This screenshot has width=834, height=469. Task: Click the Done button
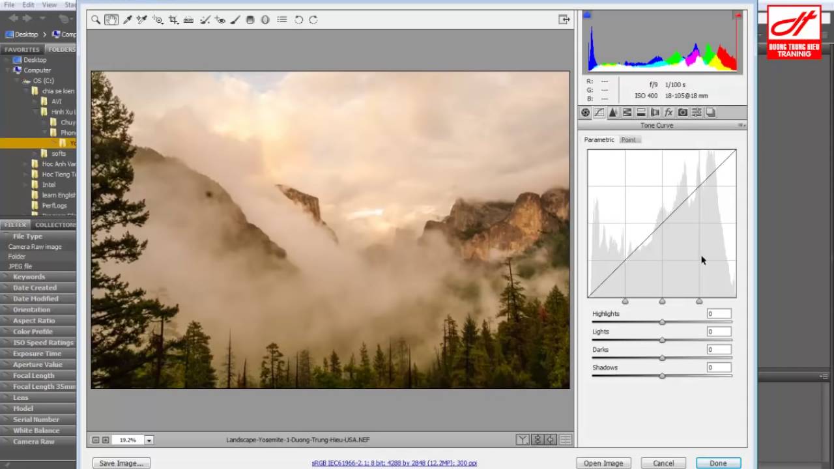tap(718, 463)
